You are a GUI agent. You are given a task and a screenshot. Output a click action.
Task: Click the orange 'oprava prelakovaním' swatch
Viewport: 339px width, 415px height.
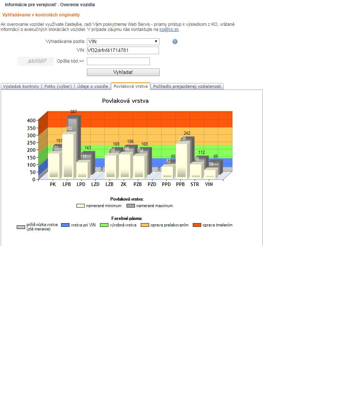(145, 225)
